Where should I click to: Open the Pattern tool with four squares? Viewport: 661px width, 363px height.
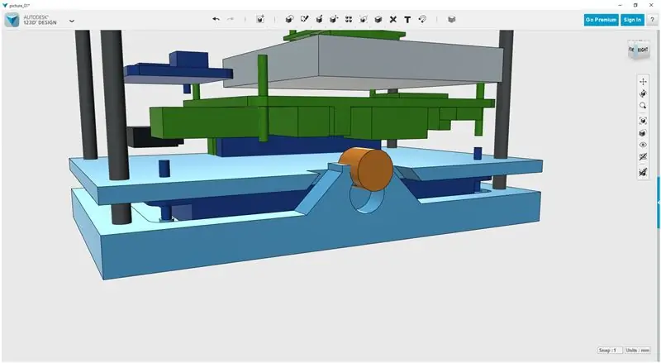(x=349, y=19)
